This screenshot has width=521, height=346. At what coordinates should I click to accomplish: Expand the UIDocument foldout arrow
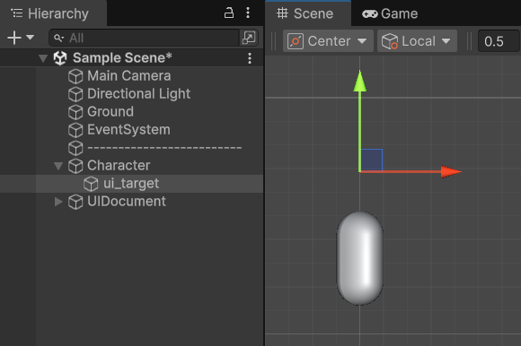[x=58, y=202]
